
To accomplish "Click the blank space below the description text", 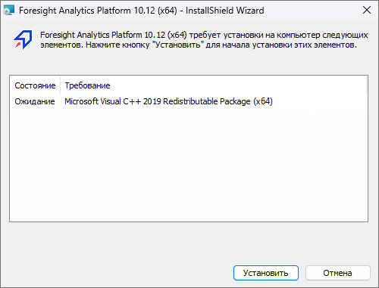I will tap(189, 62).
